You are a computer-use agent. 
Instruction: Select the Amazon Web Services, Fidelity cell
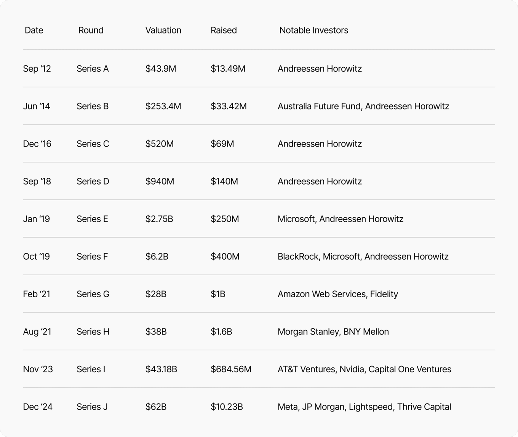click(338, 294)
